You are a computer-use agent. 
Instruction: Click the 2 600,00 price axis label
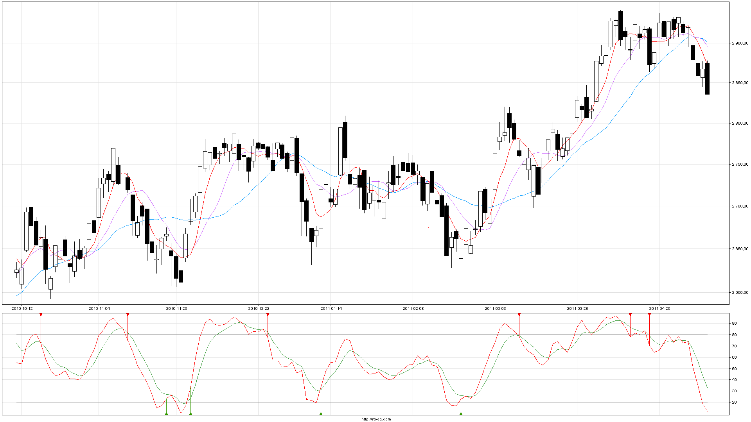tap(740, 292)
